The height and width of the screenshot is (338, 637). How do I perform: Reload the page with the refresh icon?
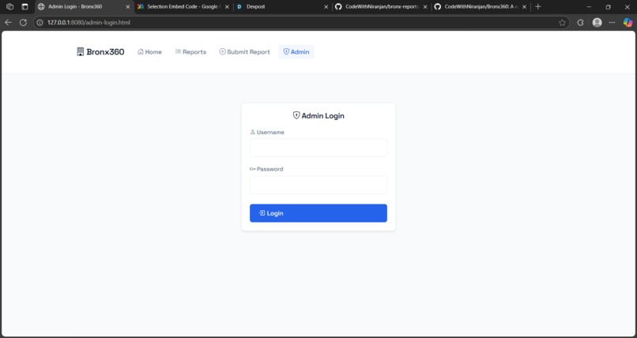point(23,23)
